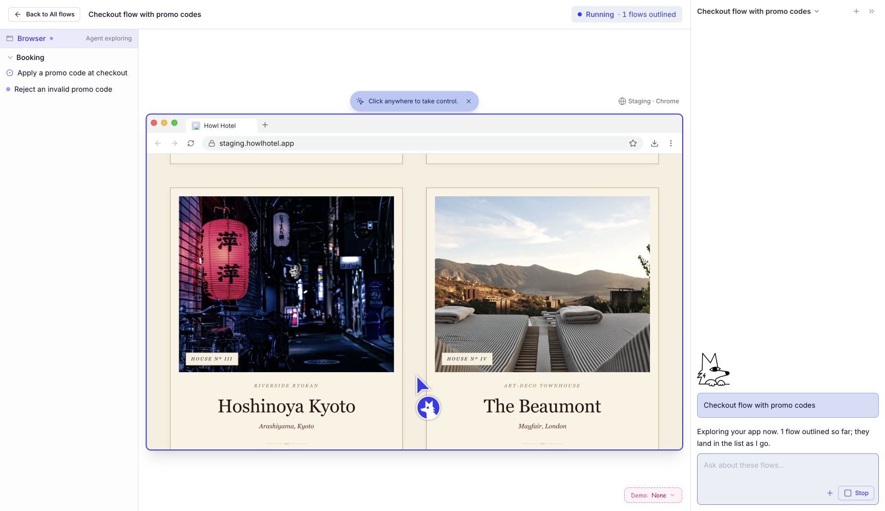
Task: Add an attachment with the plus icon in chat input
Action: 830,493
